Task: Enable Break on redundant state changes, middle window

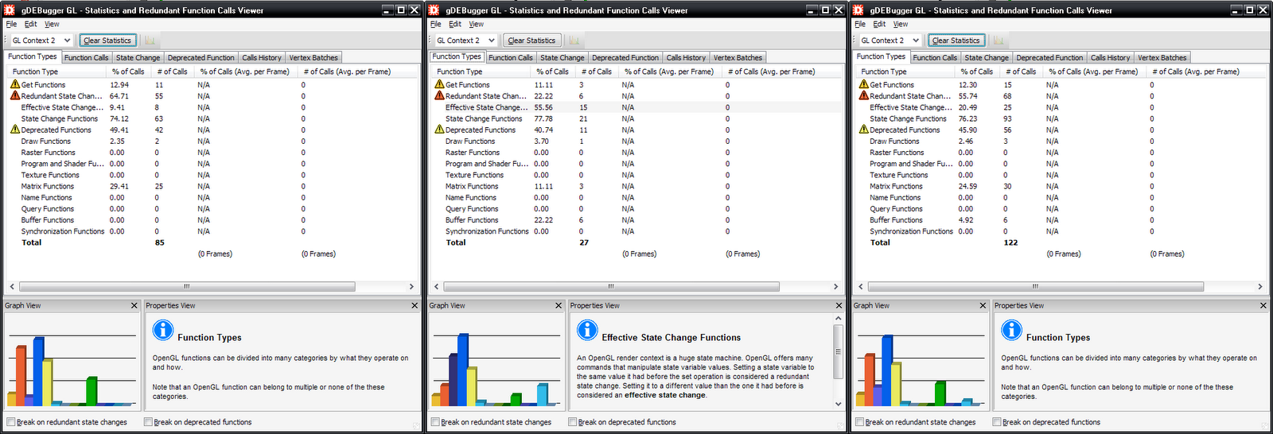Action: tap(435, 422)
